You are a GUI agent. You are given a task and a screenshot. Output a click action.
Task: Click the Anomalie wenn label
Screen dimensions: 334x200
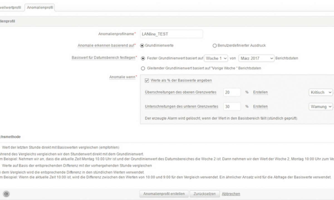122,77
